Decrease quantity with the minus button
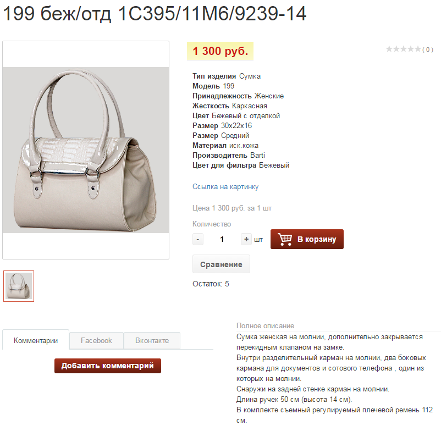The width and height of the screenshot is (441, 431). [x=198, y=239]
